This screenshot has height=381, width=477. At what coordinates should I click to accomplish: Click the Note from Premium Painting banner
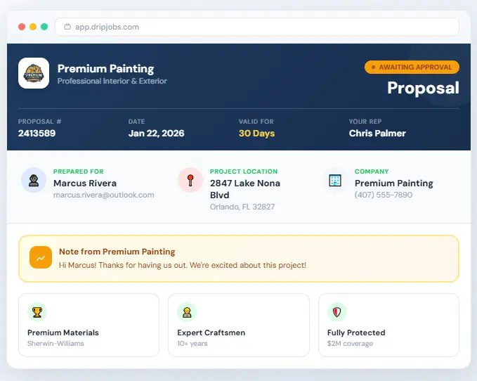239,258
